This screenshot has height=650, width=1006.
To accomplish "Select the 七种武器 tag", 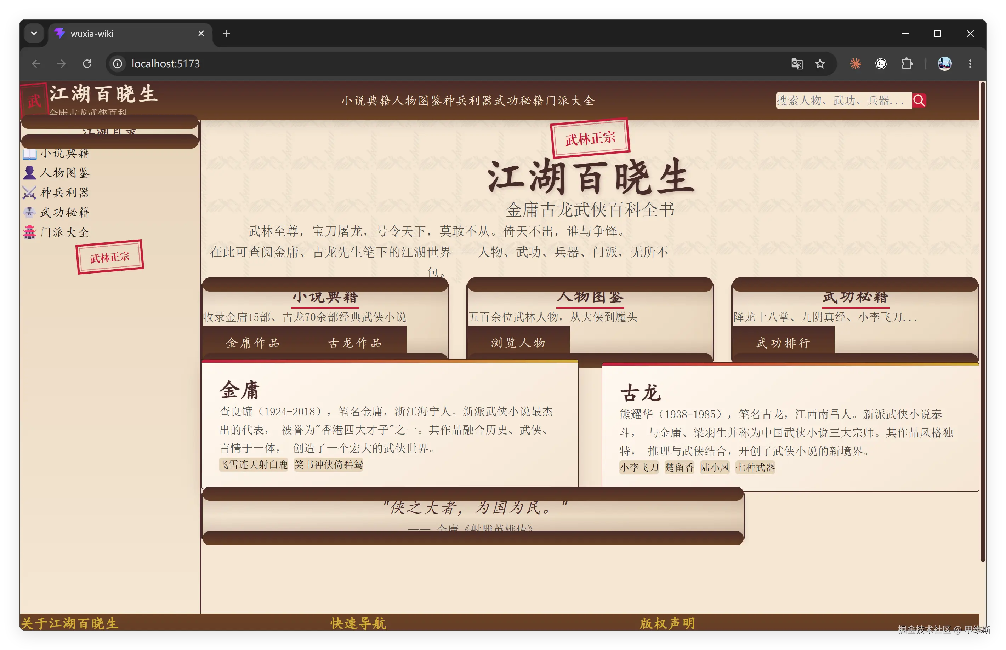I will point(756,467).
